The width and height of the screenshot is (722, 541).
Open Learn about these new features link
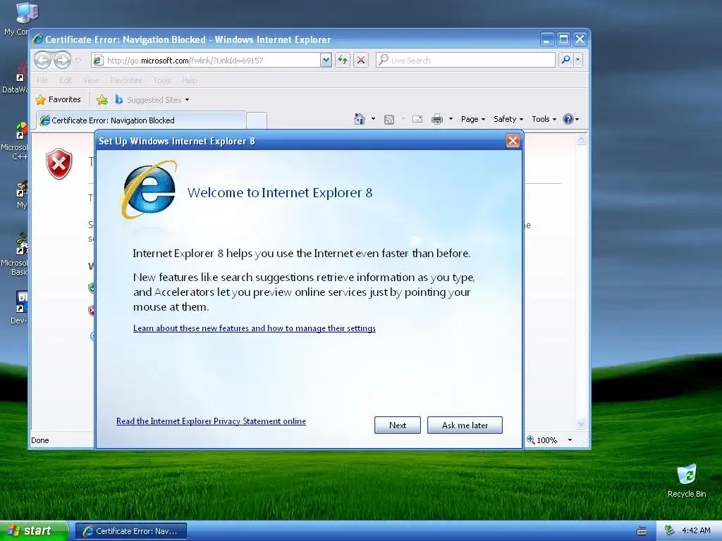254,328
